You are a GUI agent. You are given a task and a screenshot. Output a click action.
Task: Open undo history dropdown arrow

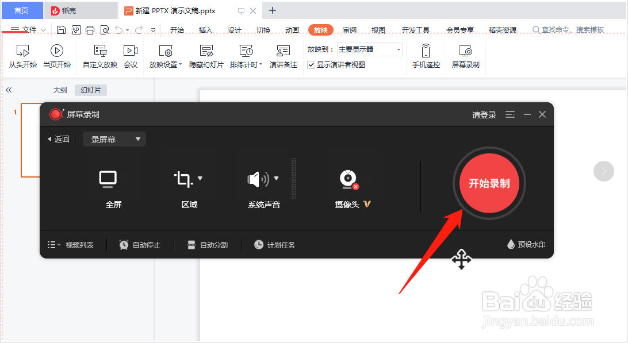click(x=127, y=30)
